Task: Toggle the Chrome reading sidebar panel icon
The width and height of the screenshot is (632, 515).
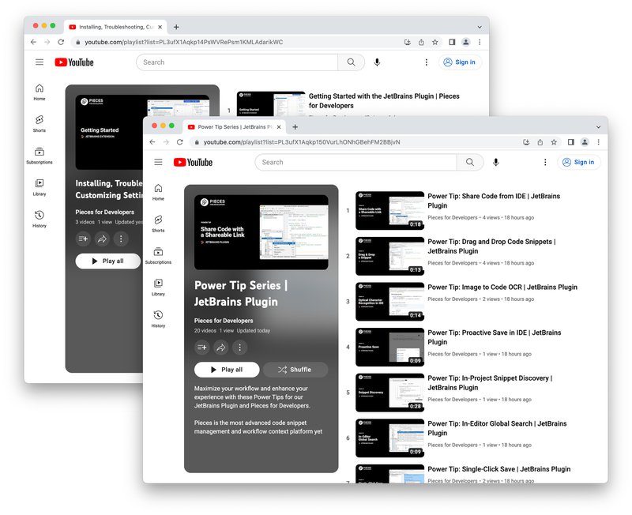Action: (x=571, y=141)
